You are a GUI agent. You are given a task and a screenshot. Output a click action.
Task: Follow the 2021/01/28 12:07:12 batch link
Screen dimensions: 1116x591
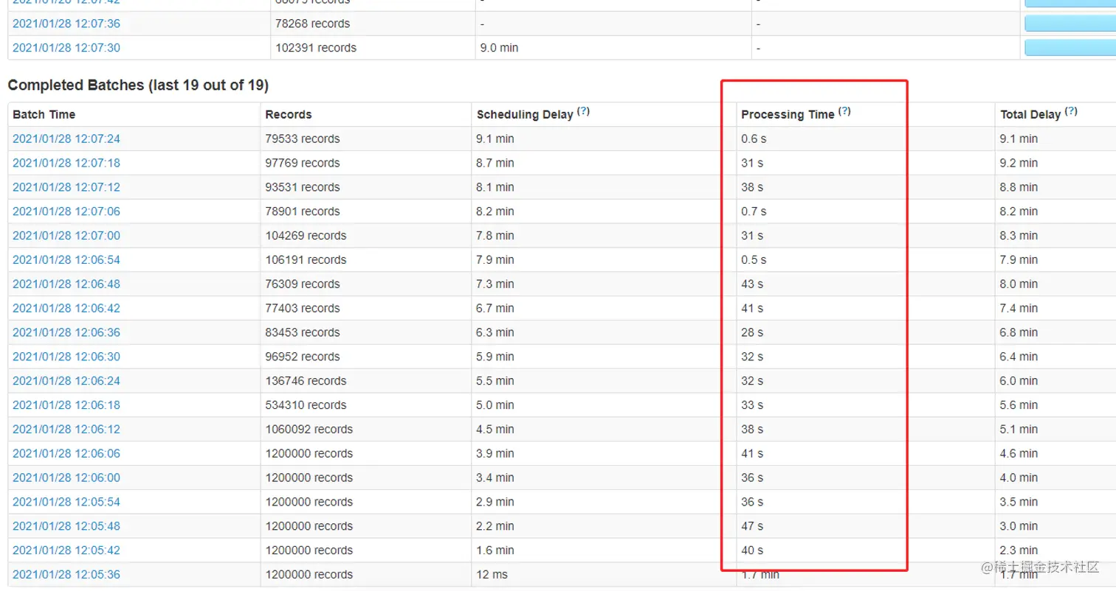[66, 187]
